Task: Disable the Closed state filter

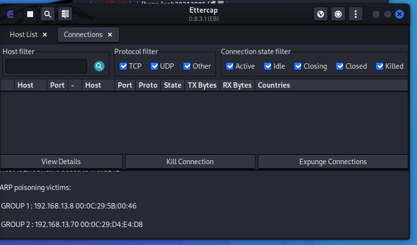Action: pos(340,66)
